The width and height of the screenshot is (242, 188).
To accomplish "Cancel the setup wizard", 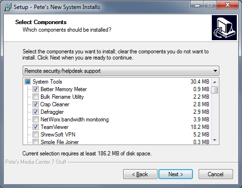I will [x=216, y=174].
